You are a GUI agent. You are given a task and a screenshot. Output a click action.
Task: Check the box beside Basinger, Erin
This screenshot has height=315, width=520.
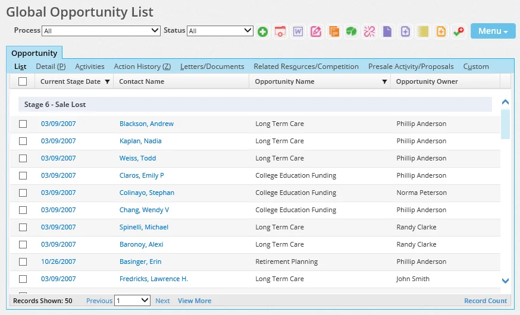pos(23,262)
